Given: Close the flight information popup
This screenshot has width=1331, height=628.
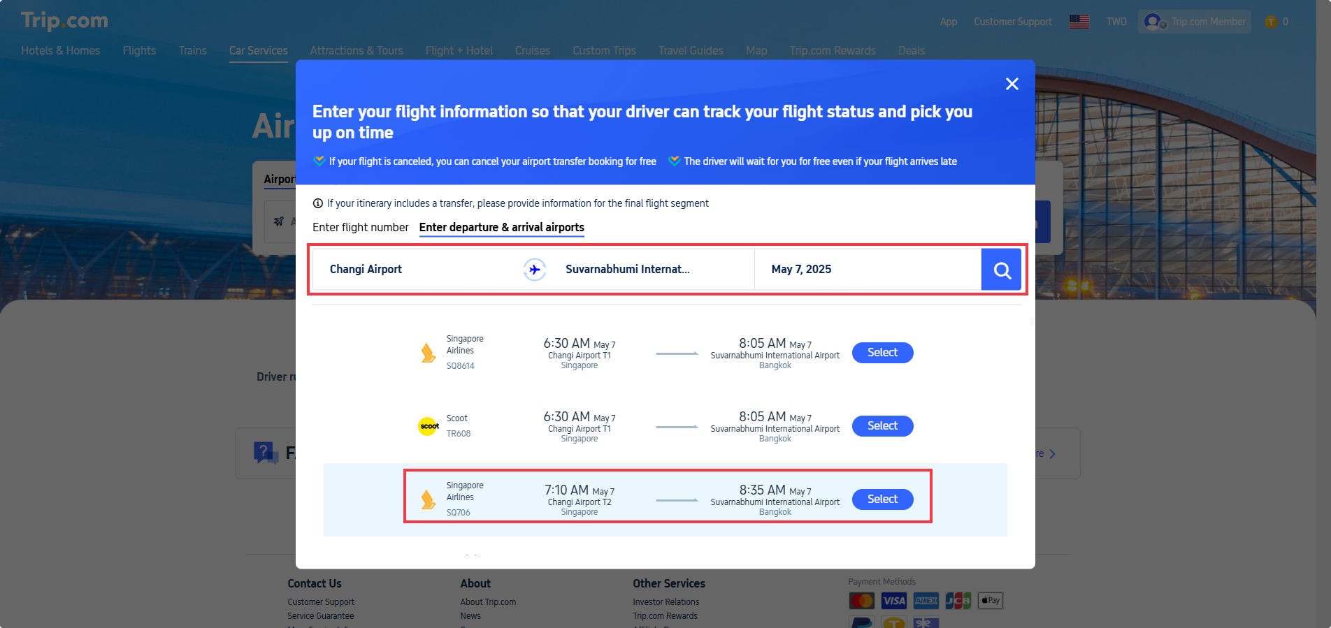Looking at the screenshot, I should pyautogui.click(x=1012, y=84).
